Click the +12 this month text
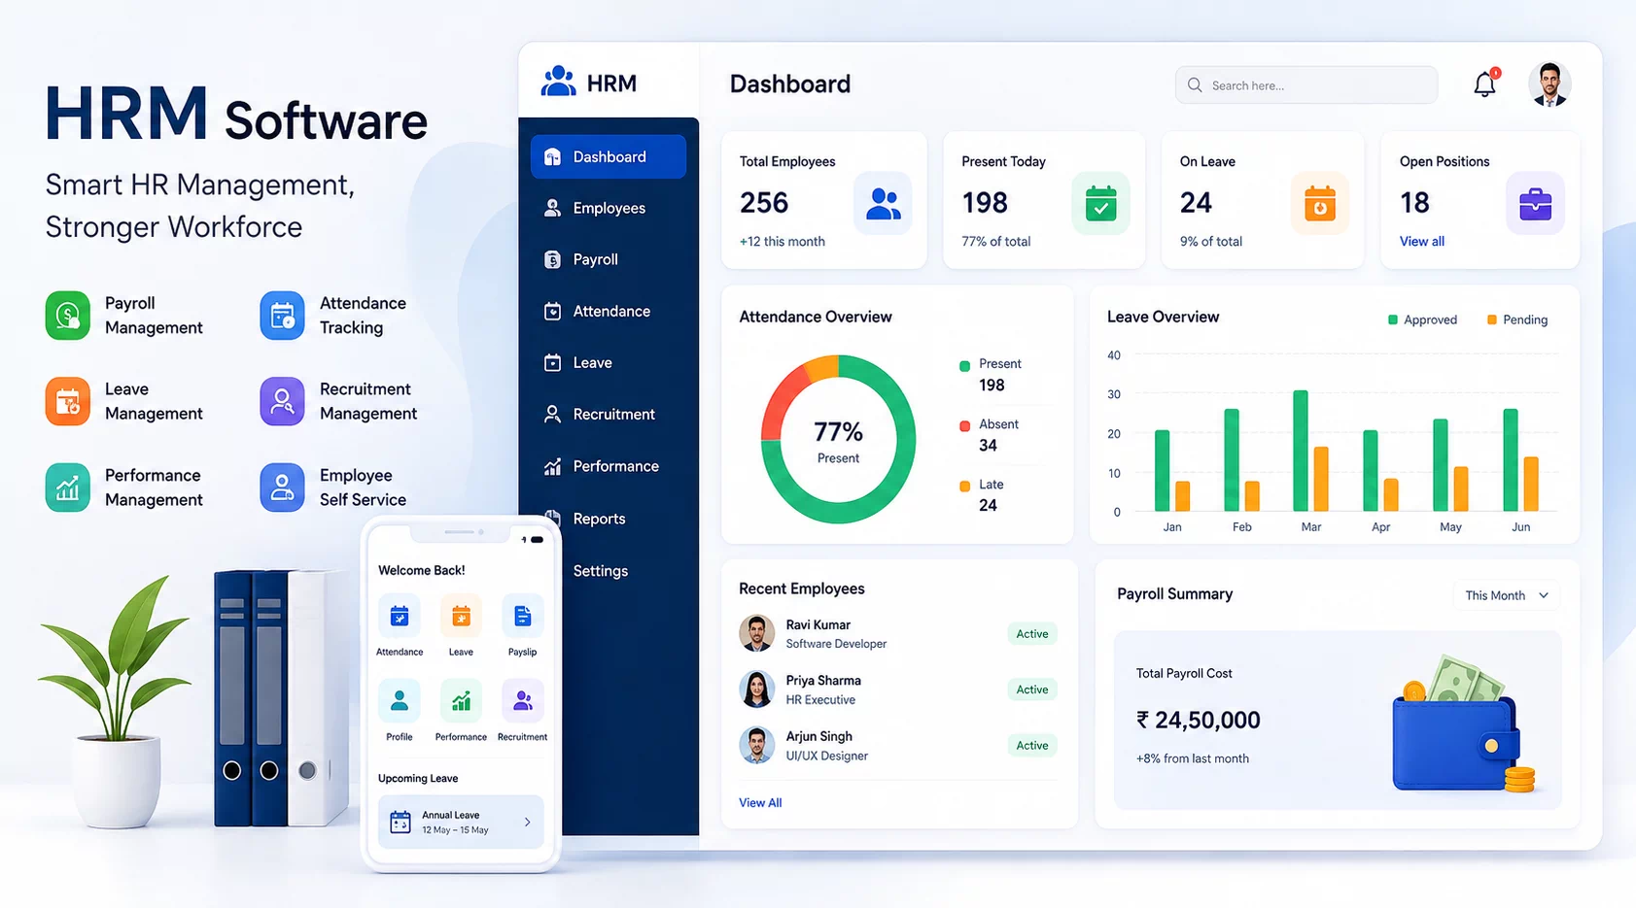1636x908 pixels. [x=782, y=241]
